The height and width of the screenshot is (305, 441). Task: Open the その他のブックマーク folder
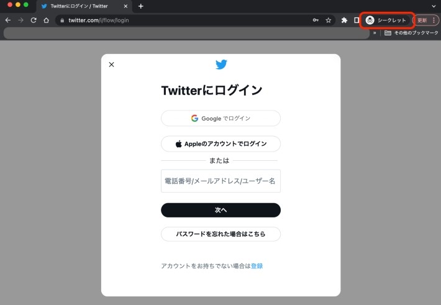[411, 33]
